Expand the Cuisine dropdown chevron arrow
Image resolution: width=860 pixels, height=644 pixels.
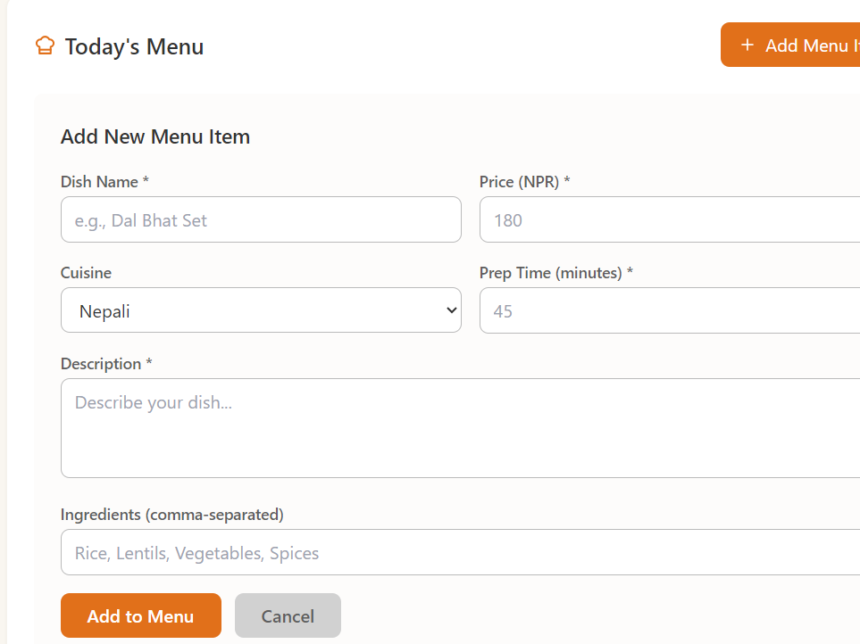click(x=451, y=310)
